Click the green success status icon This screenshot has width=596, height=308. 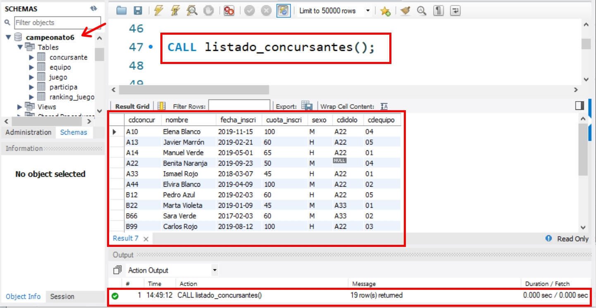[115, 296]
